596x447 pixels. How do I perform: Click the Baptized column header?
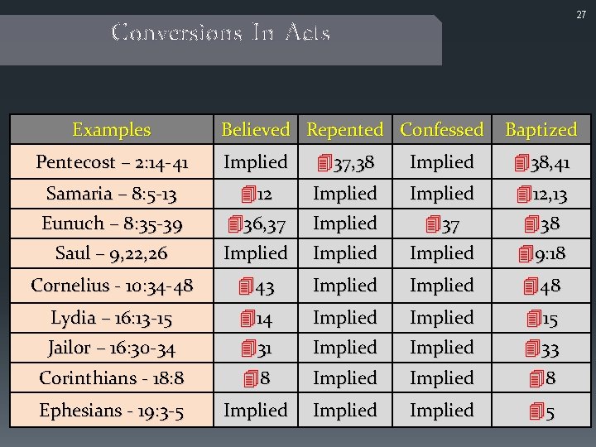coord(541,130)
